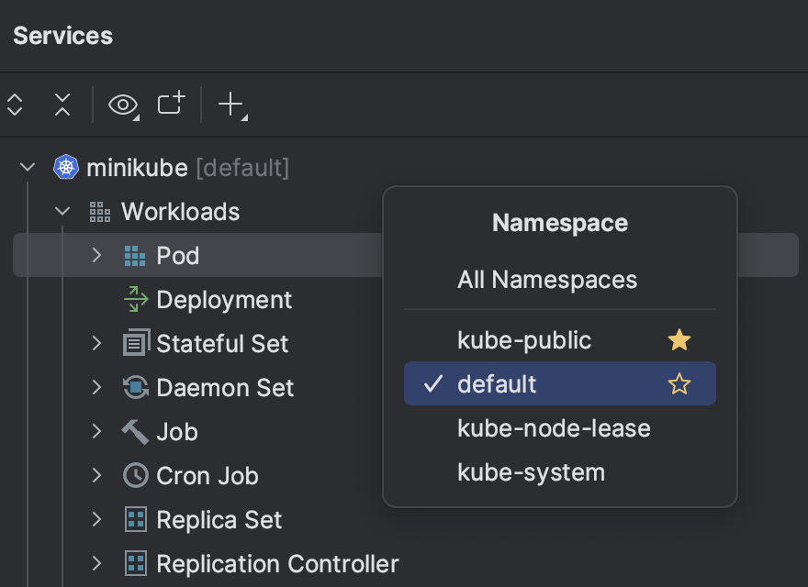Select the checked default namespace
Viewport: 808px width, 587px height.
(x=497, y=384)
